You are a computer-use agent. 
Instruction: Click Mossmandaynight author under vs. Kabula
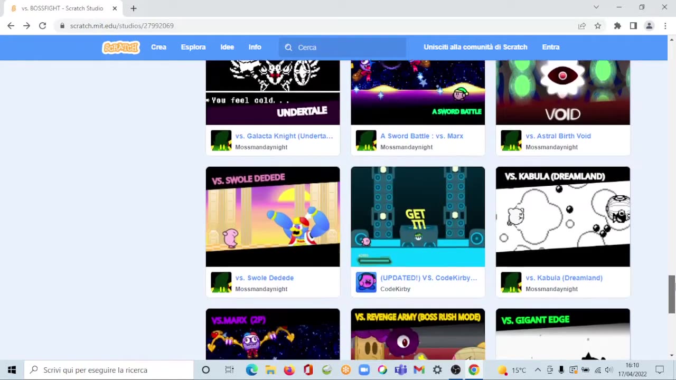551,289
